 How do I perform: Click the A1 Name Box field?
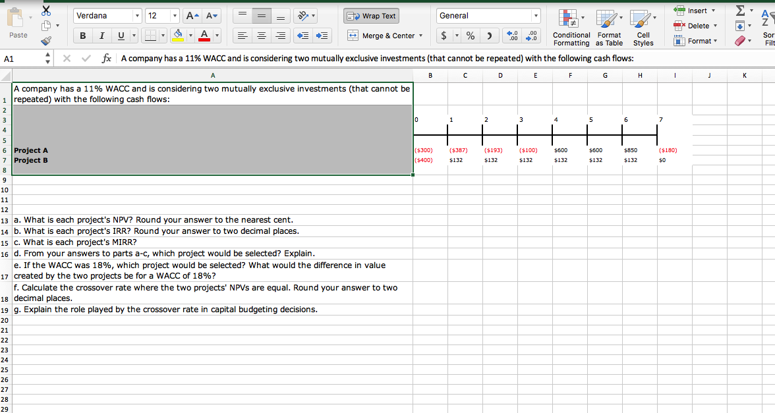(x=20, y=59)
